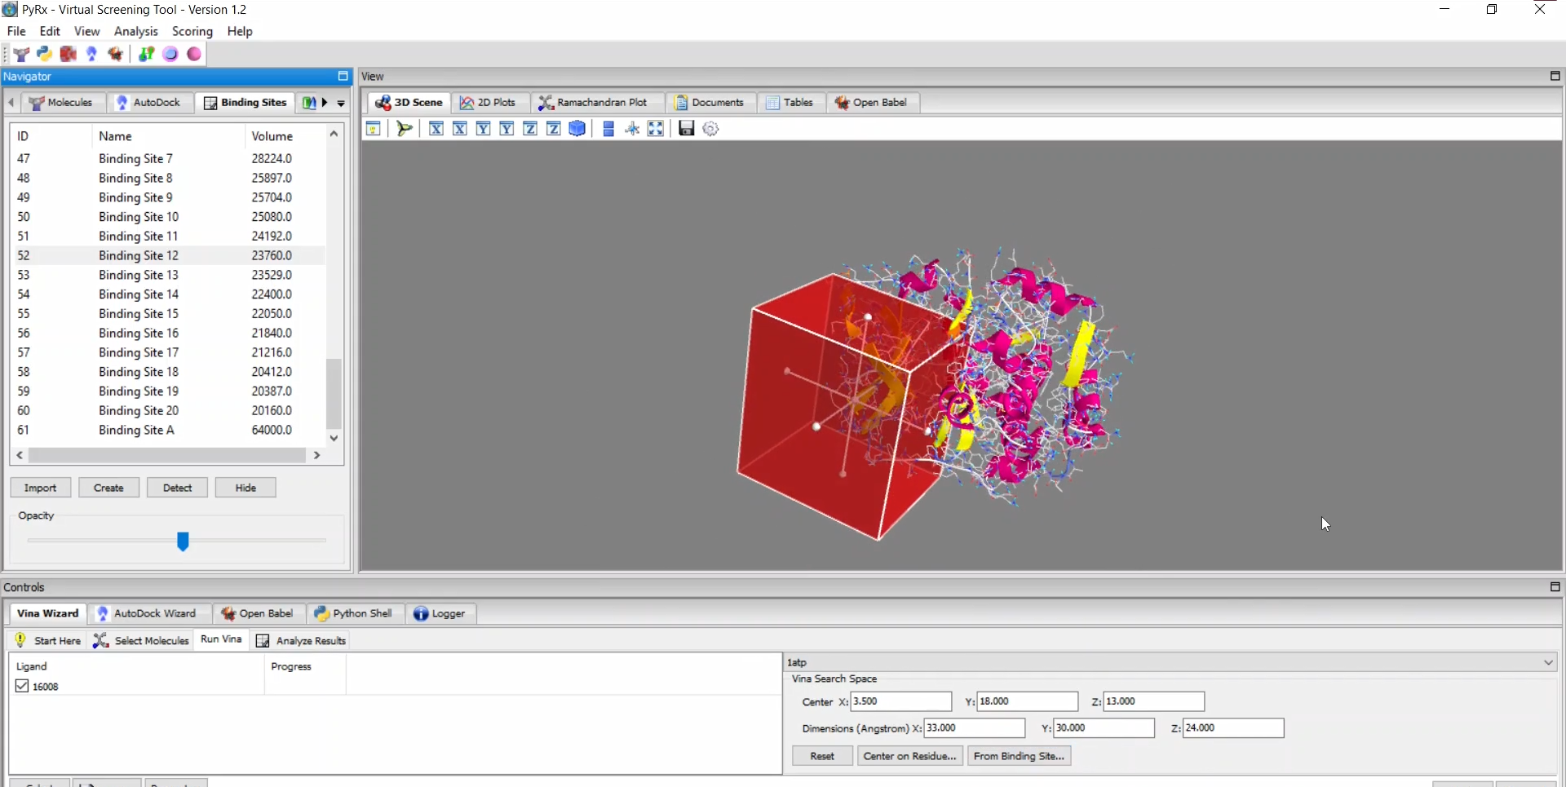Click the Navigator tabs right arrow
The height and width of the screenshot is (787, 1566).
click(325, 103)
